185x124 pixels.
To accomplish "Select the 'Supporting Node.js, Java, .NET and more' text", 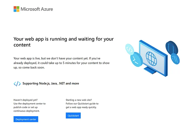I will pyautogui.click(x=51, y=84).
